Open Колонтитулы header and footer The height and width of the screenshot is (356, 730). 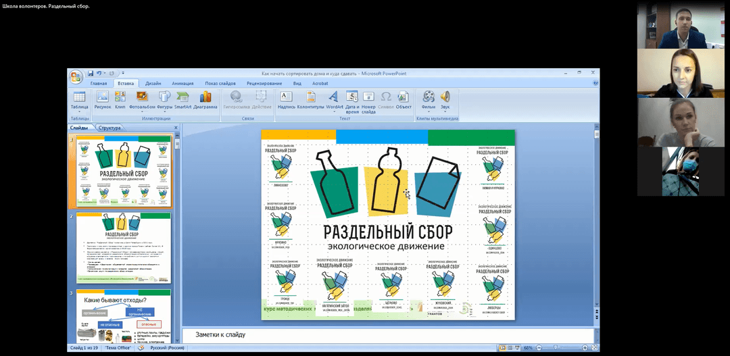click(310, 100)
